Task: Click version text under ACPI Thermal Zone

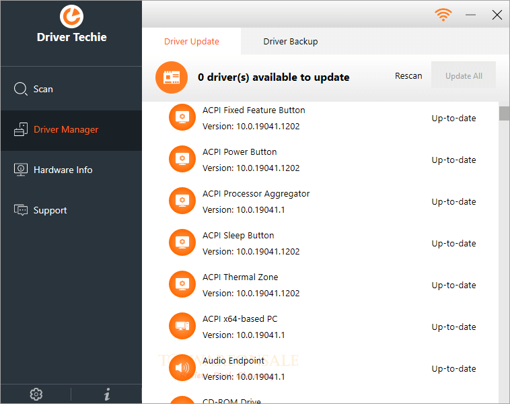Action: 251,293
